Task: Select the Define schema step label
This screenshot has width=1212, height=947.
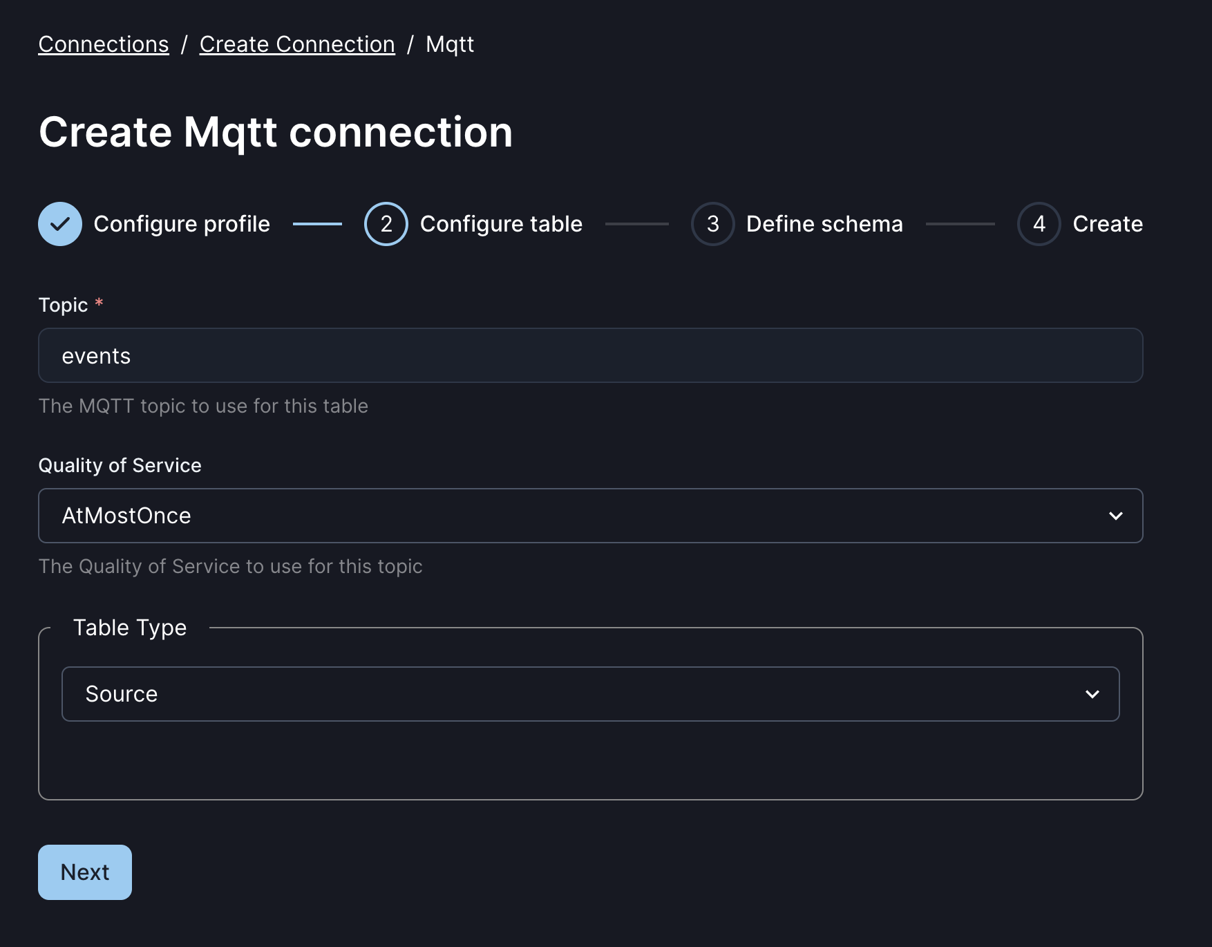Action: pyautogui.click(x=824, y=223)
